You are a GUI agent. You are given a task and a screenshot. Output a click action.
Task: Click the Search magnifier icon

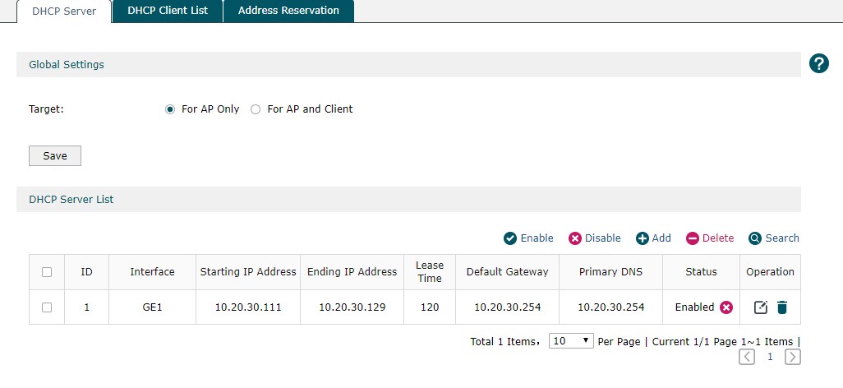click(x=755, y=238)
